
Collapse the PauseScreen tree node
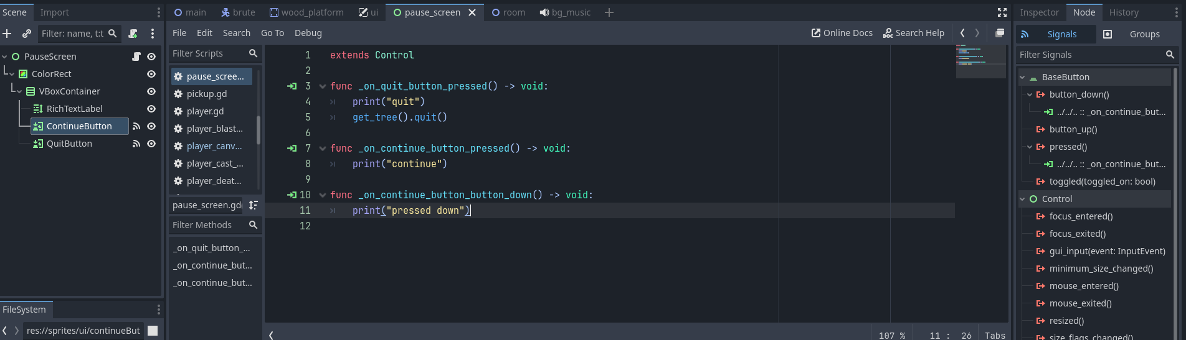pos(5,57)
